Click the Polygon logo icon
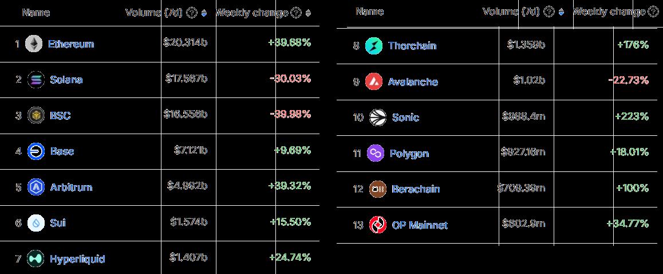 (376, 153)
